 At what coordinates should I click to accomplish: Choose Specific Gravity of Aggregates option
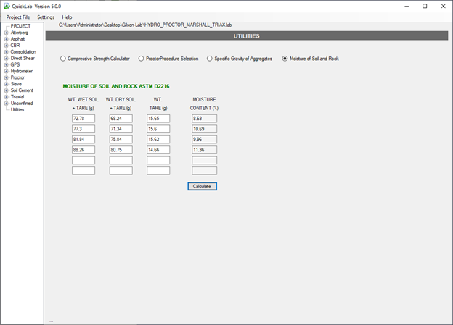point(210,58)
